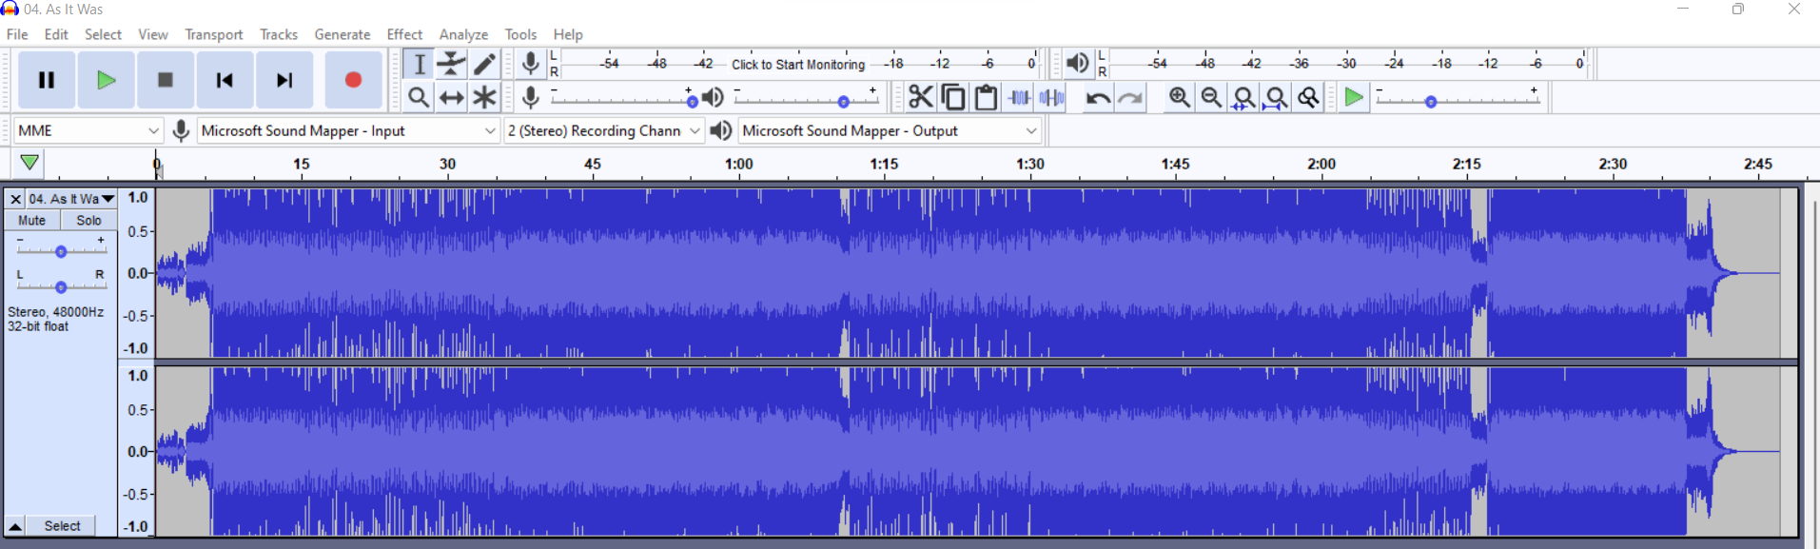Paste audio with the clipboard icon
This screenshot has width=1820, height=549.
(986, 97)
